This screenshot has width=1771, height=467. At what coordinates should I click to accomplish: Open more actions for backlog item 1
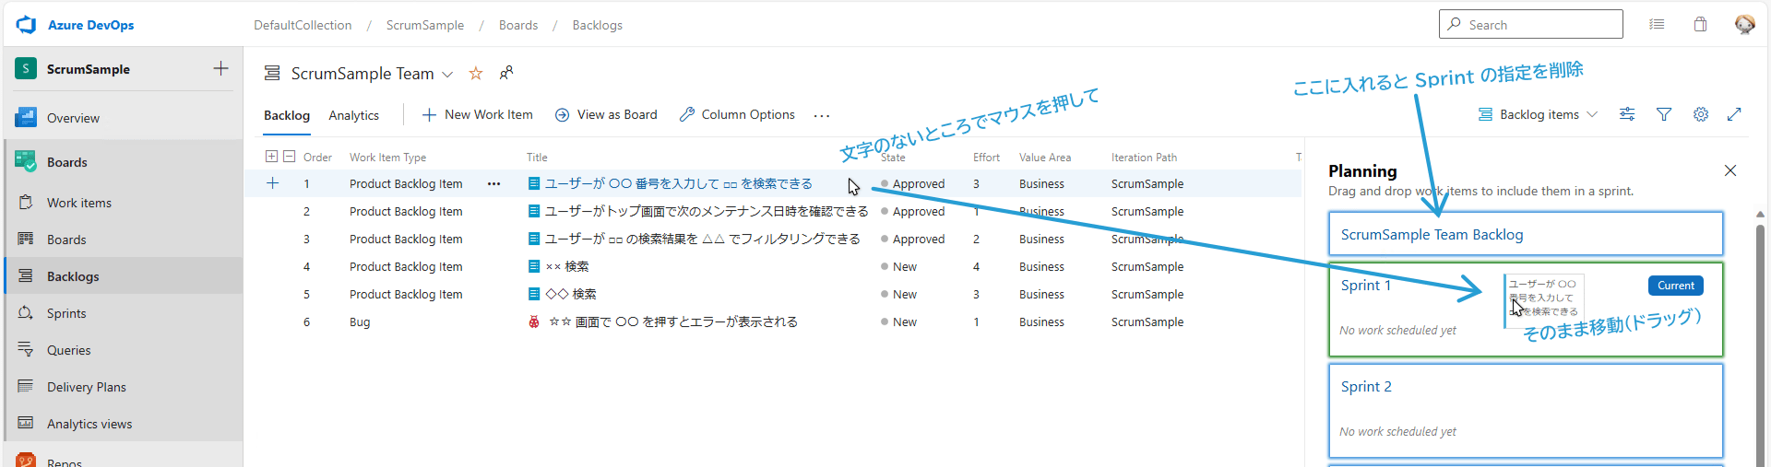494,184
